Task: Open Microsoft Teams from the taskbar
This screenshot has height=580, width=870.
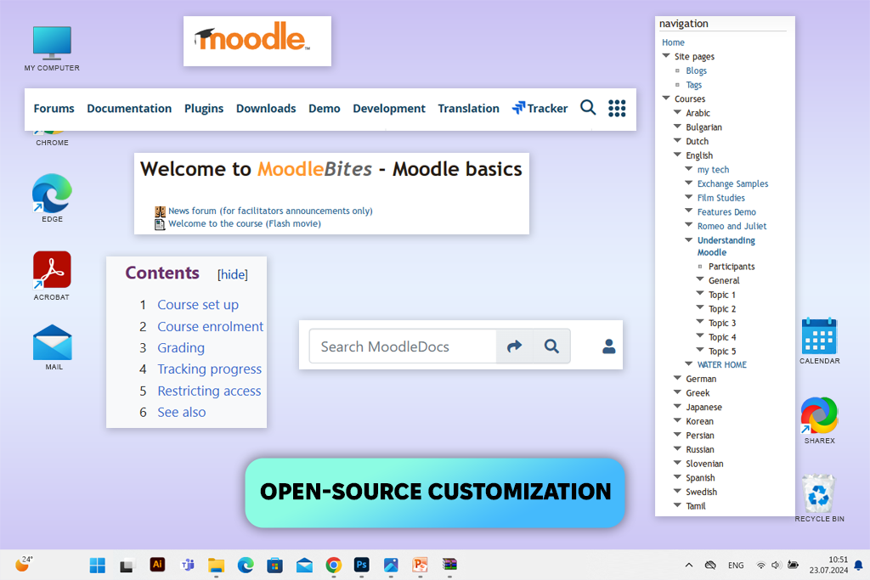Action: [188, 565]
